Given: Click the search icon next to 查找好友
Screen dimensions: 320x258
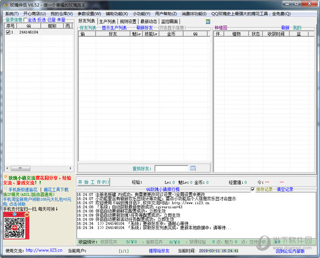Looking at the screenshot, I should click(x=193, y=168).
